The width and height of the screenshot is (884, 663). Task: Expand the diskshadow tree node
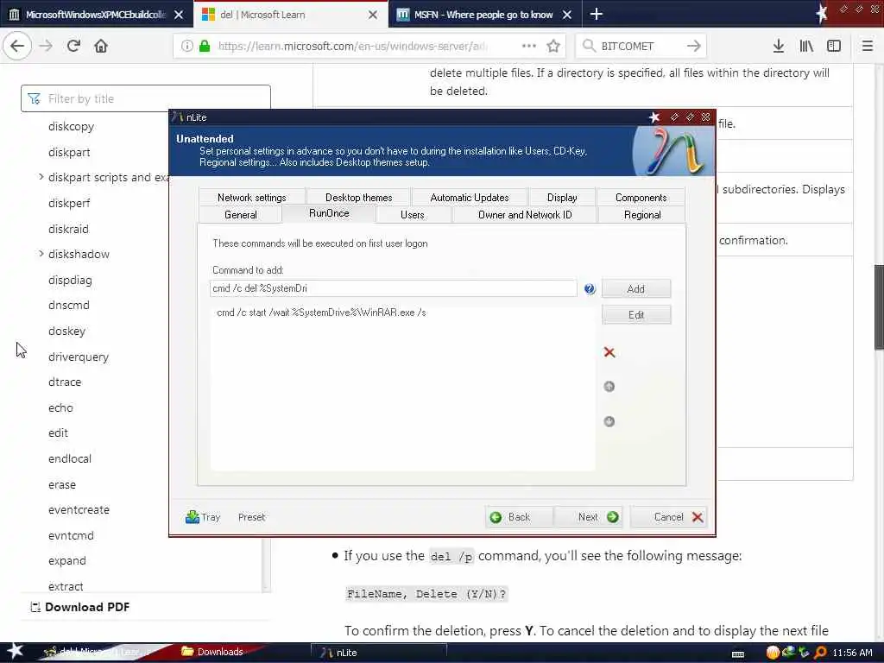41,254
